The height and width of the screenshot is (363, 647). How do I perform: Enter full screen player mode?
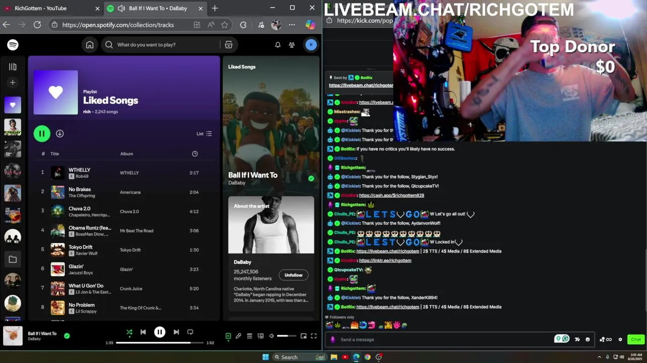[313, 336]
